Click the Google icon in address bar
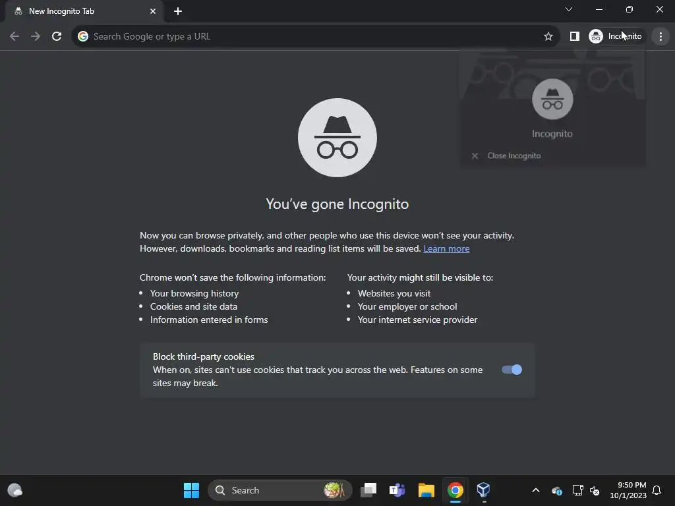The image size is (675, 506). pyautogui.click(x=83, y=36)
